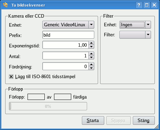The image size is (160, 130).
Task: Click inside the Prefix text field
Action: pyautogui.click(x=68, y=35)
